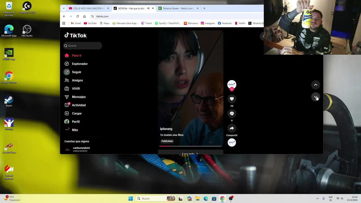
Task: Select the OBS Studio desktop icon
Action: tap(27, 31)
